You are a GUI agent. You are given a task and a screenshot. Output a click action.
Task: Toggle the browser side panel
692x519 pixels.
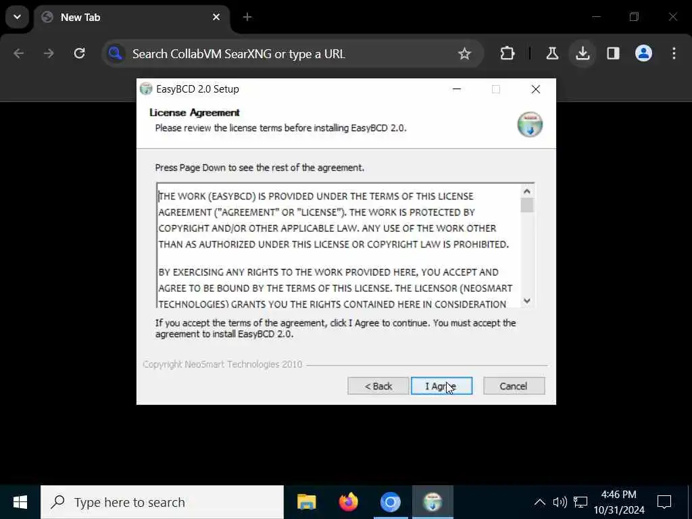(x=613, y=54)
